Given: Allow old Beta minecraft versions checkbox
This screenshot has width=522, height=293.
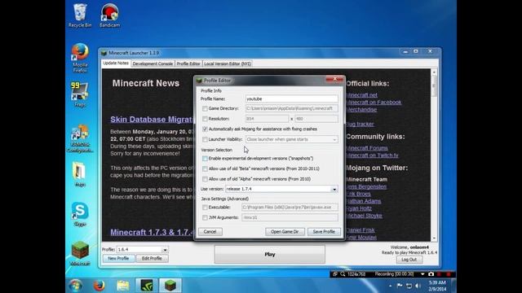Looking at the screenshot, I should (x=205, y=168).
